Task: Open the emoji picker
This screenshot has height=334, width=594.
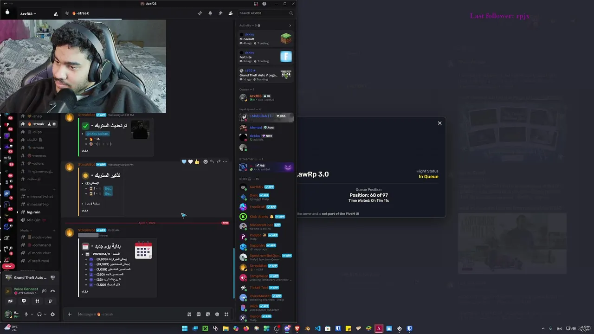Action: 217,314
